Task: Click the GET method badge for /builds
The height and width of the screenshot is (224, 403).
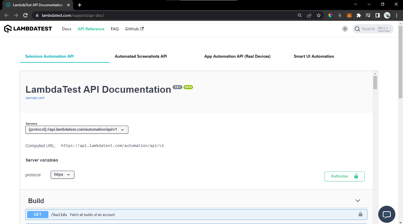Action: [38, 215]
